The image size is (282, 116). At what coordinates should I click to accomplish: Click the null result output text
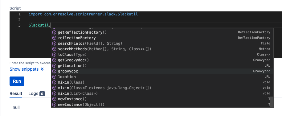point(16,108)
